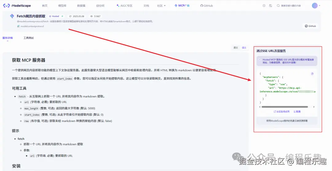332x171 pixels.
Task: Click the start_index parameter in tool list
Action: pos(32,115)
